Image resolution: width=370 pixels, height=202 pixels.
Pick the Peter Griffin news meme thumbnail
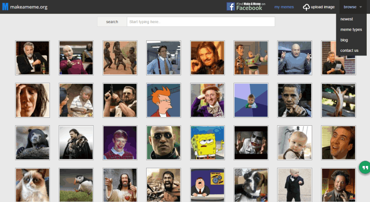point(207,185)
